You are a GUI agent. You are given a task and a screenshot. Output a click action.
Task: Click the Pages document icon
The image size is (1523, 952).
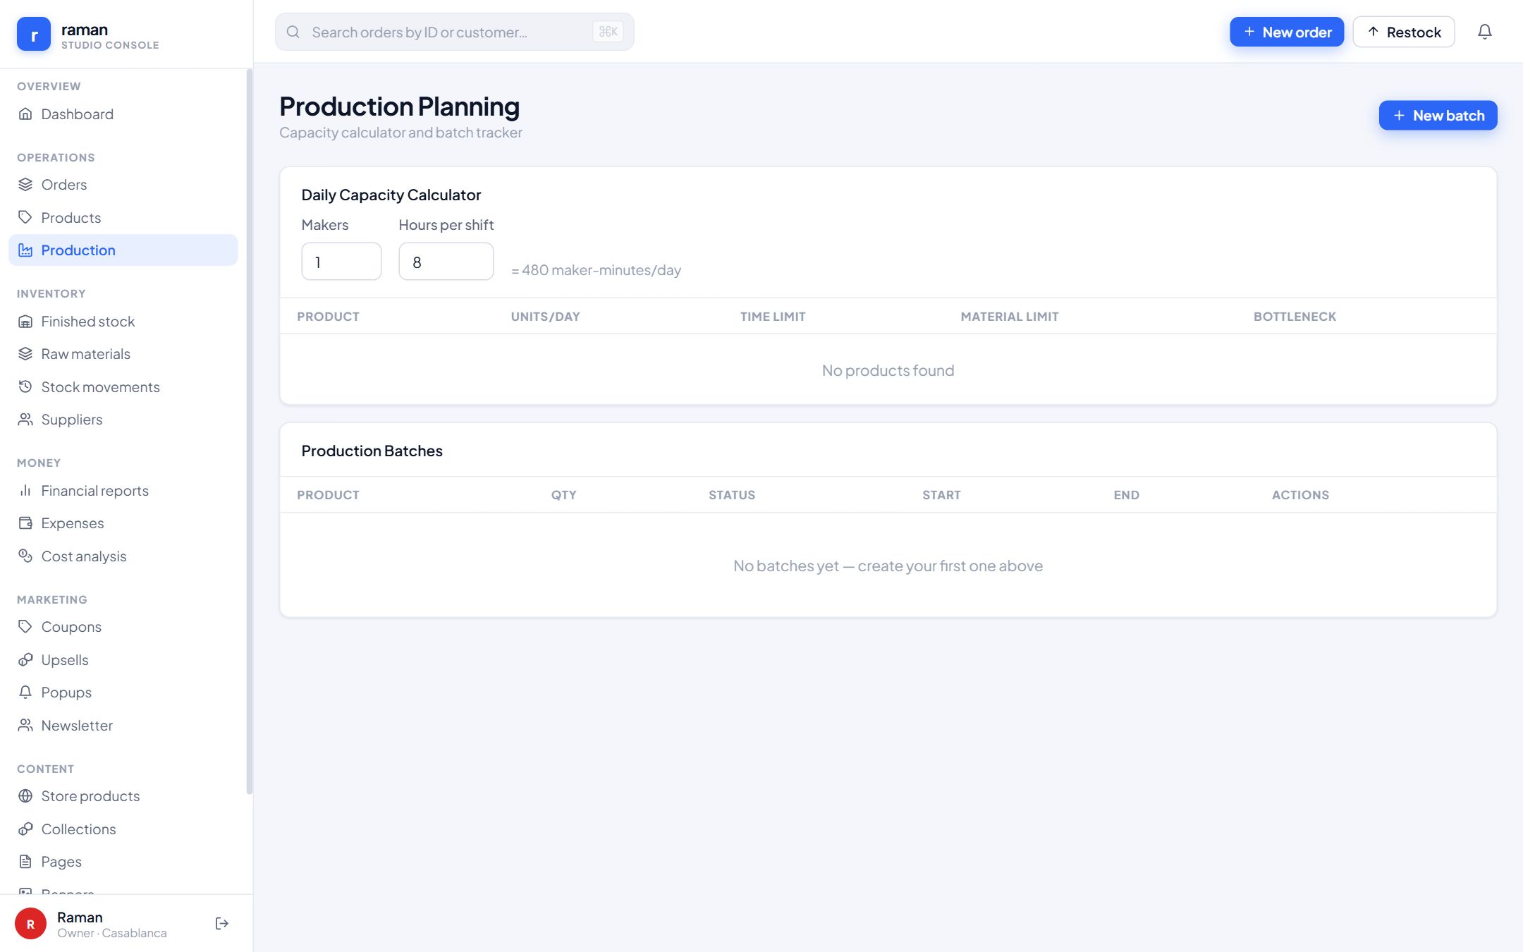[25, 862]
